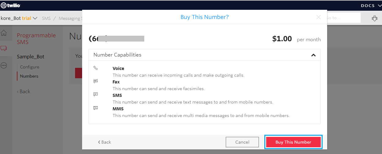Viewport: 382px width, 154px height.
Task: Click the SMS breadcrumb link
Action: [46, 18]
